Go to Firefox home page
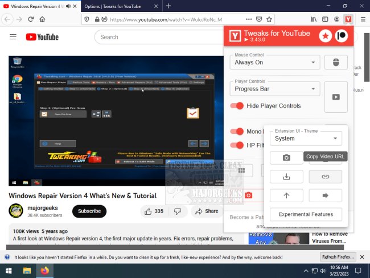 coord(42,19)
